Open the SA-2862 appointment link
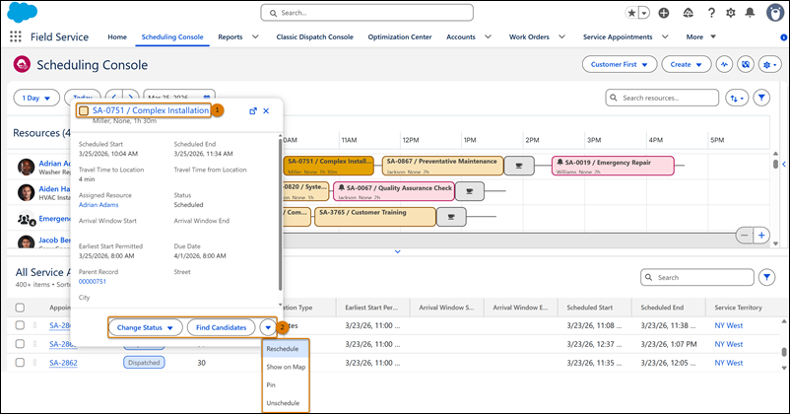 63,363
